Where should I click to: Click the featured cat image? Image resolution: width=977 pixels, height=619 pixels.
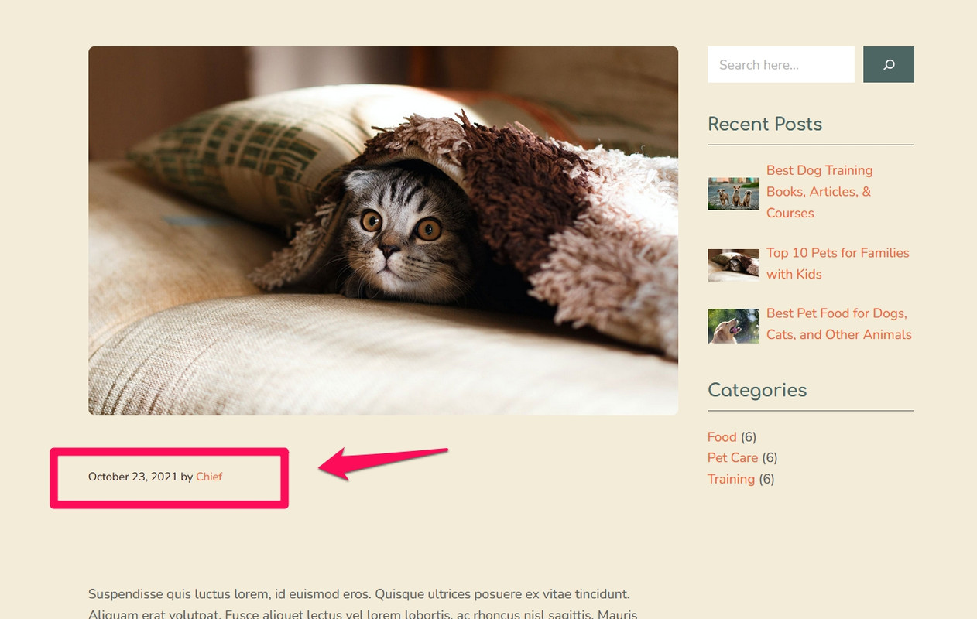383,231
